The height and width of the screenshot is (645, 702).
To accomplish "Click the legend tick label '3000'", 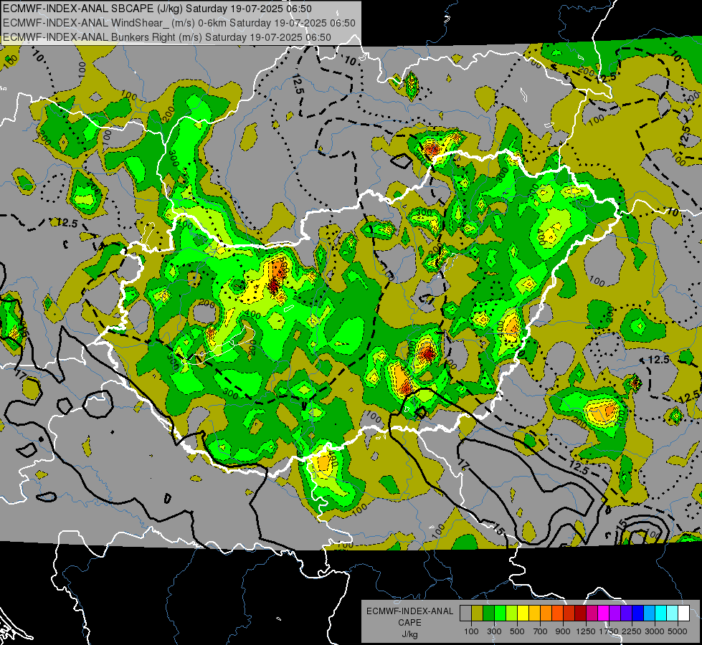I will (655, 631).
